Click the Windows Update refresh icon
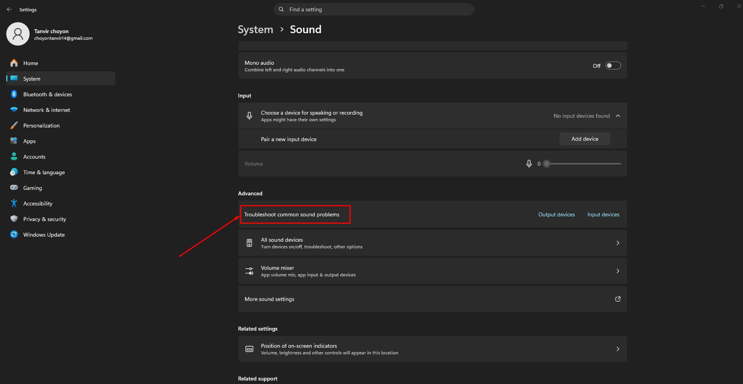 point(14,234)
